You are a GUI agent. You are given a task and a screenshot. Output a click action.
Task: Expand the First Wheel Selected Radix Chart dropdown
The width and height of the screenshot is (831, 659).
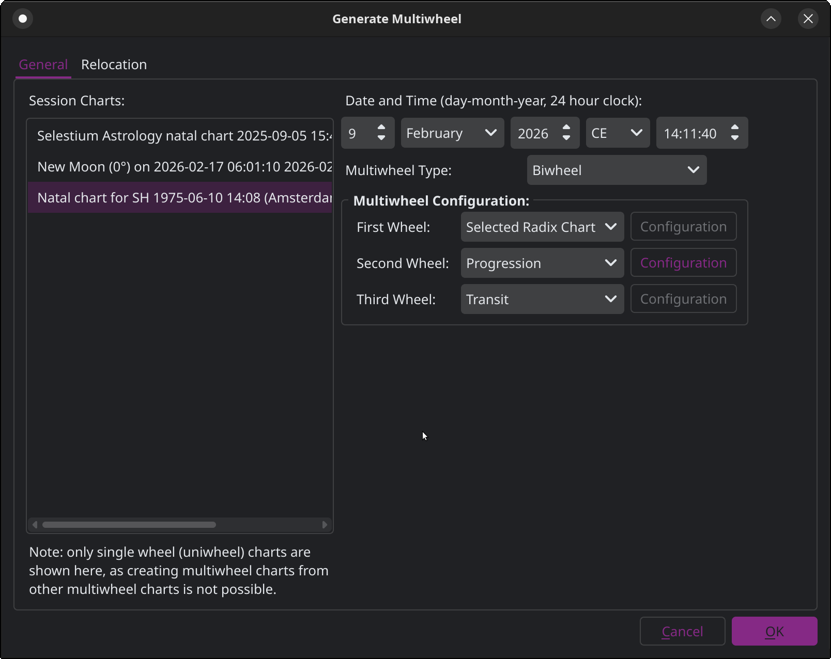pos(542,227)
